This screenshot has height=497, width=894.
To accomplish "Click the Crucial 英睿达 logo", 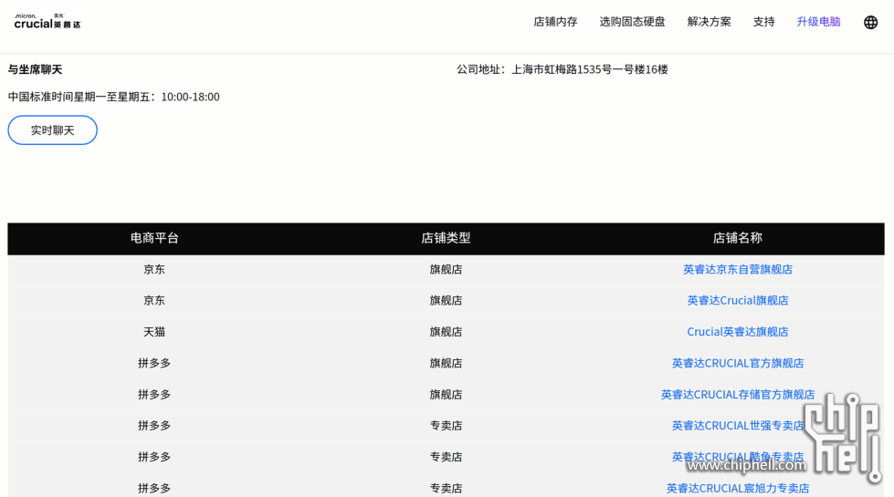I will point(47,22).
